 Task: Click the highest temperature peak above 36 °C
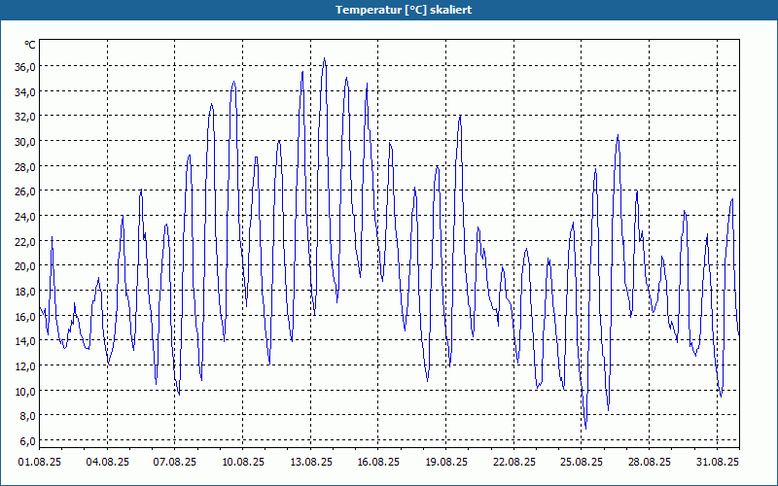coord(325,58)
